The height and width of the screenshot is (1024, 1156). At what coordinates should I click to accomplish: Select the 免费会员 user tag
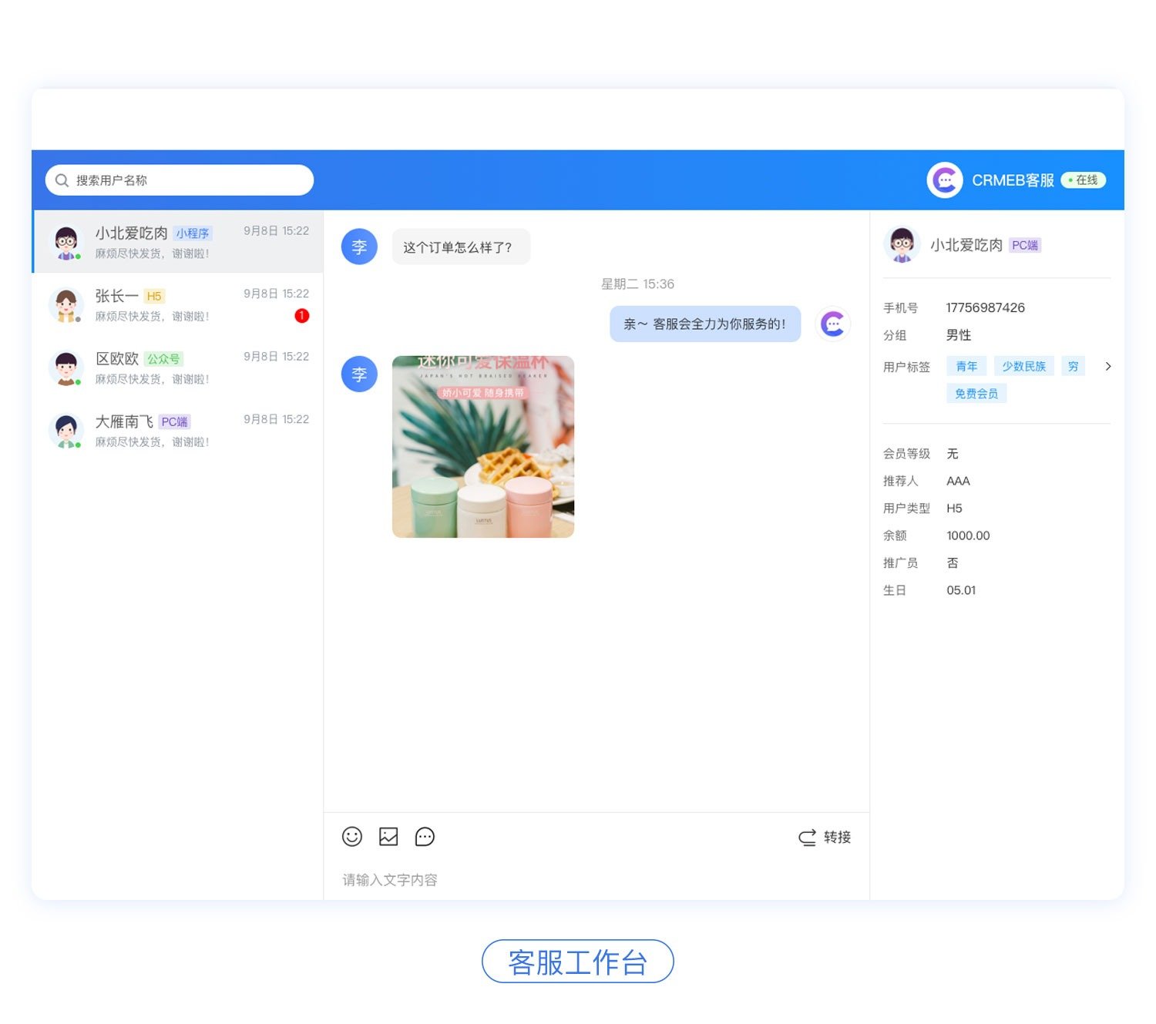point(976,393)
